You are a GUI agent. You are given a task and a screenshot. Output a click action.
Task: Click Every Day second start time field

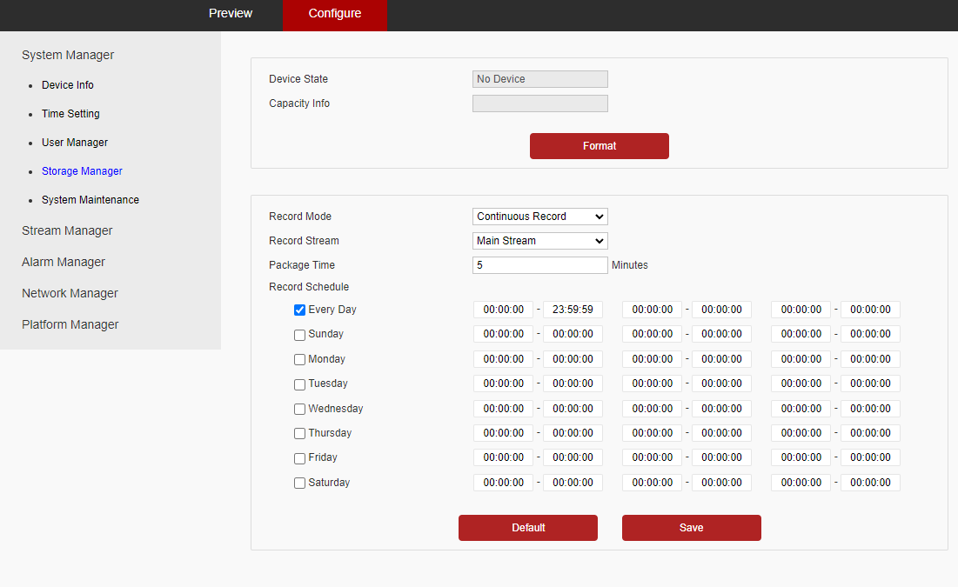tap(653, 310)
